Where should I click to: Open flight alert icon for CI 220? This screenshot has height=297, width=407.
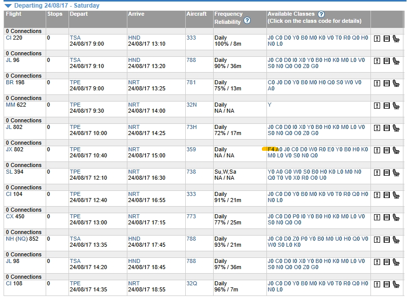(377, 39)
